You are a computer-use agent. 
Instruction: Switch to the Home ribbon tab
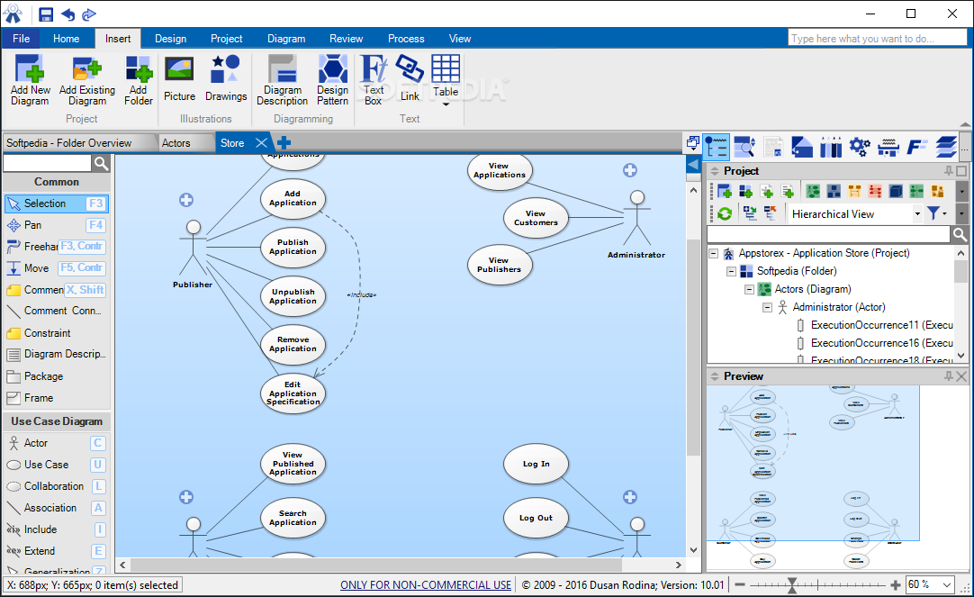(66, 39)
